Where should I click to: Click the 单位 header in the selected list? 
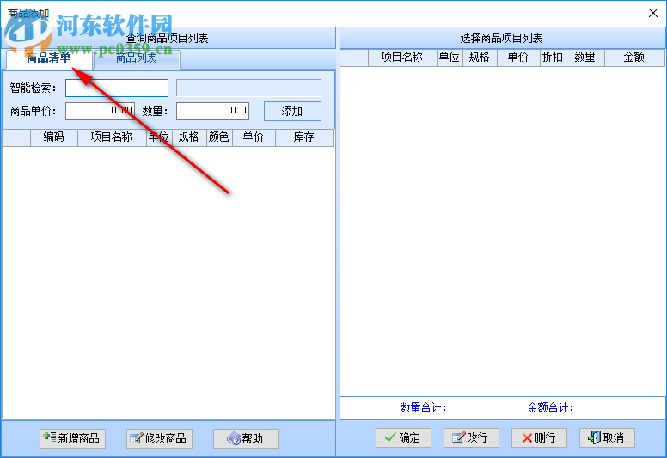(x=450, y=58)
